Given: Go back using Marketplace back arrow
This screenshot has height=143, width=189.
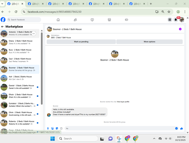Looking at the screenshot, I should [x=2, y=26].
